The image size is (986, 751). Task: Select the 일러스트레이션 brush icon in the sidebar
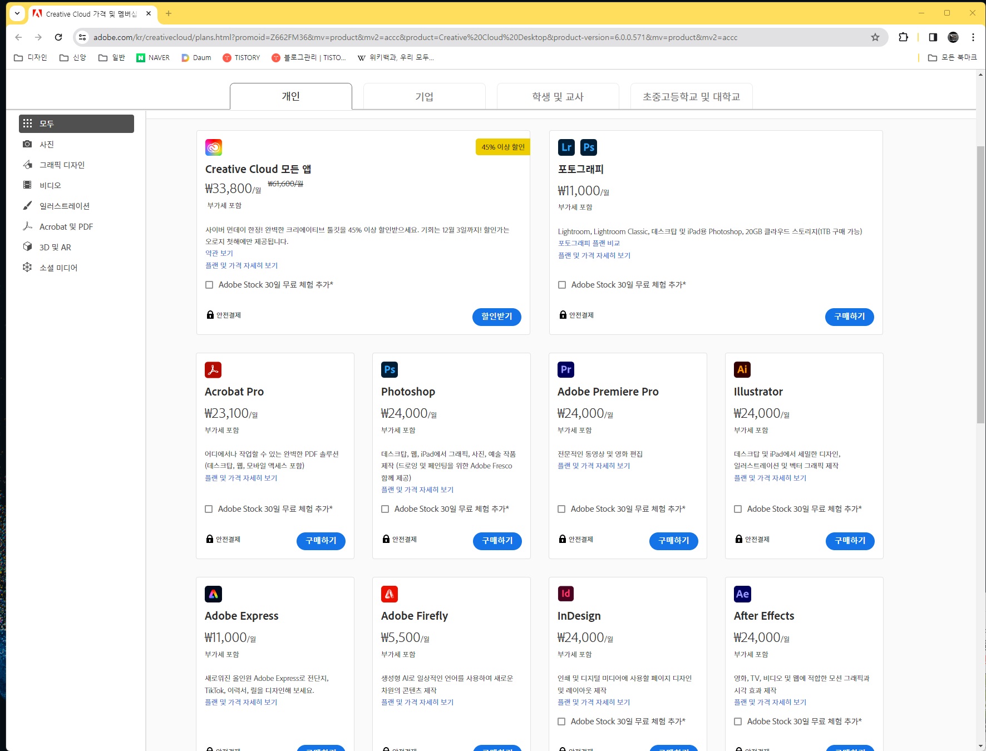click(27, 206)
